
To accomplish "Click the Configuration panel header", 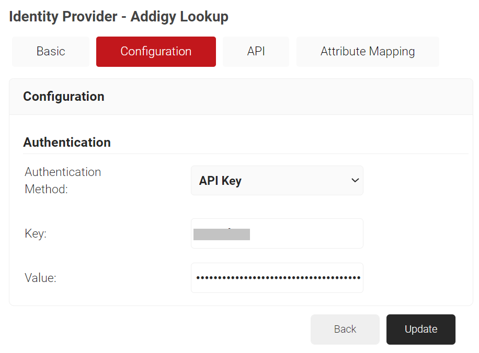I will [x=241, y=97].
